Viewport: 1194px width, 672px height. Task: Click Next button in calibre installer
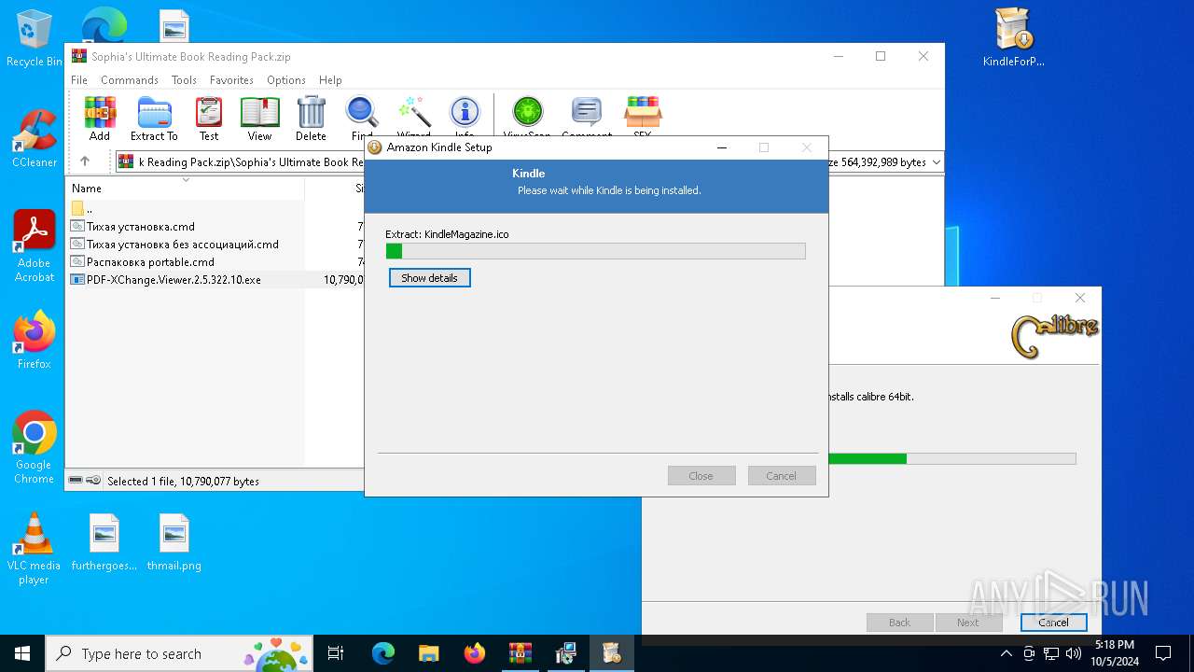pyautogui.click(x=968, y=623)
